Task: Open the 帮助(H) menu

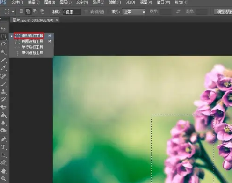Action: [181, 2]
